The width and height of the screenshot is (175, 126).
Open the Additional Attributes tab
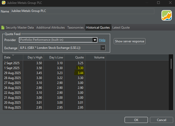[50, 28]
